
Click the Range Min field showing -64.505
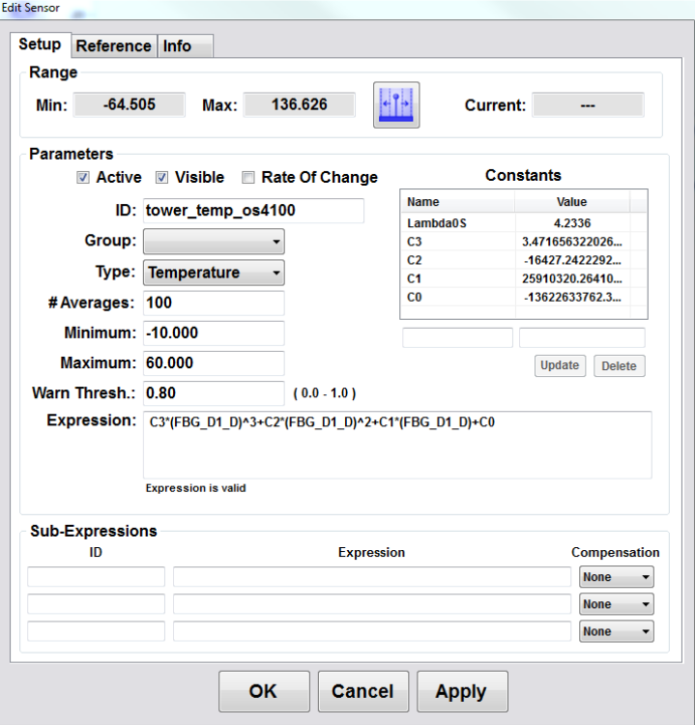click(x=129, y=105)
